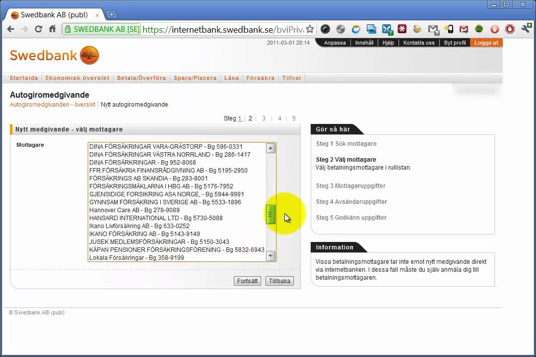Click Byt profil link
The width and height of the screenshot is (536, 357).
[x=455, y=43]
